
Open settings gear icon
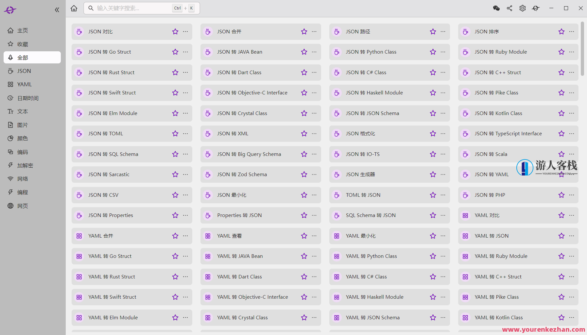coord(523,8)
